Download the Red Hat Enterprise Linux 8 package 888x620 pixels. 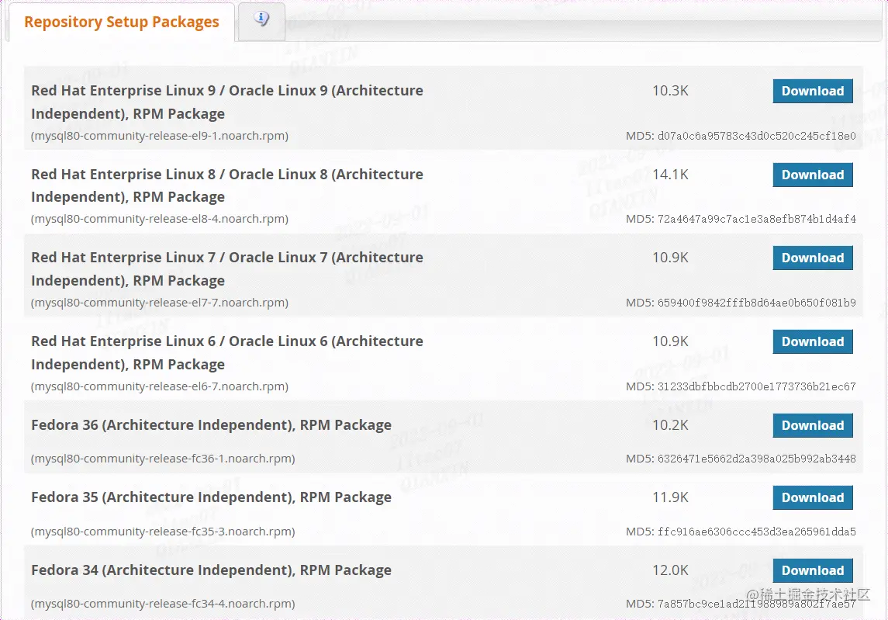813,175
